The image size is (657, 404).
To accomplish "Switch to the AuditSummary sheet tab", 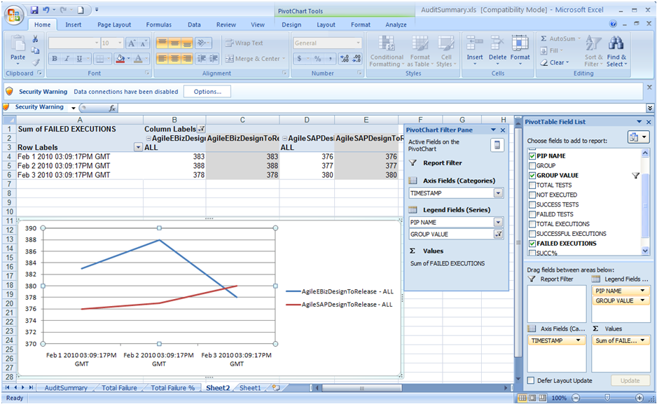I will pyautogui.click(x=66, y=388).
